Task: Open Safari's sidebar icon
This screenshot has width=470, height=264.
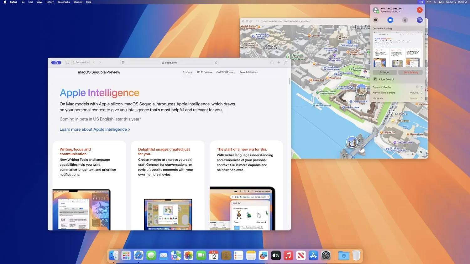Action: (x=67, y=62)
